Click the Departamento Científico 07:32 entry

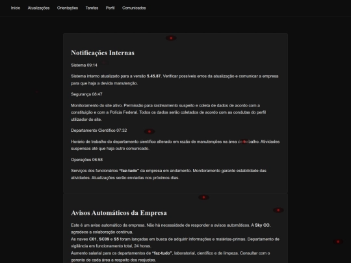(x=99, y=131)
